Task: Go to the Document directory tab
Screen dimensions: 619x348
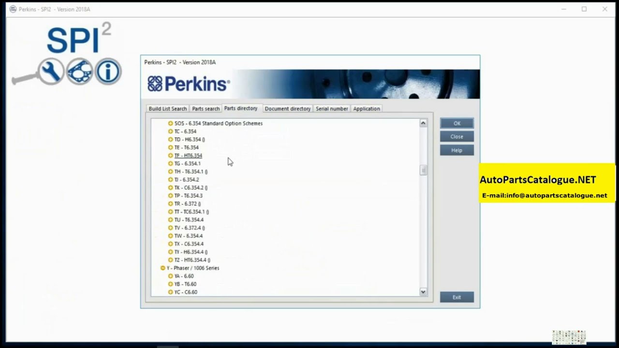Action: (288, 109)
